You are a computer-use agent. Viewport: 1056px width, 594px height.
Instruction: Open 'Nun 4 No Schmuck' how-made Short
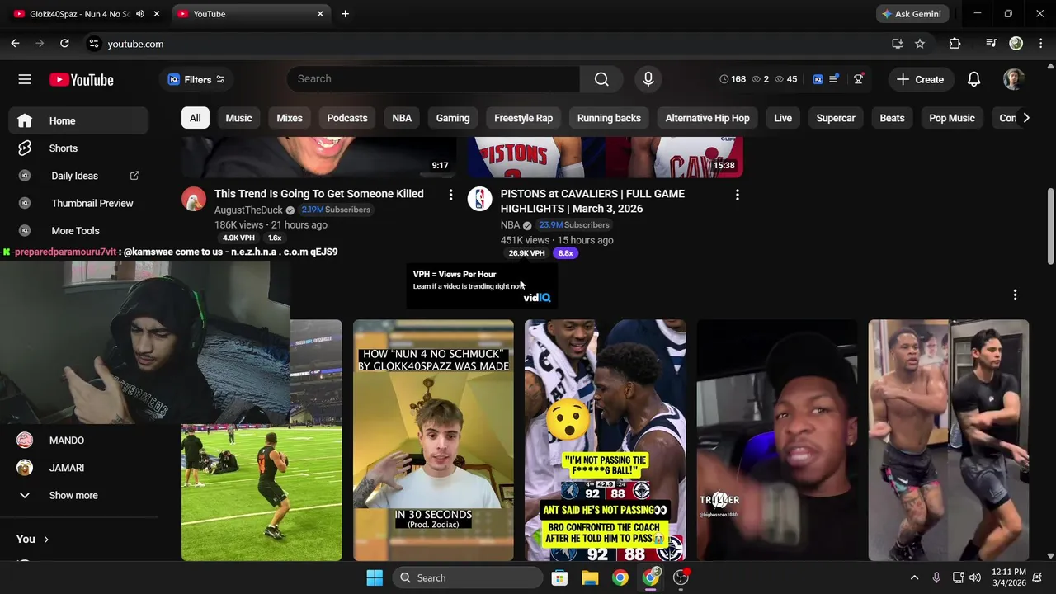coord(433,440)
